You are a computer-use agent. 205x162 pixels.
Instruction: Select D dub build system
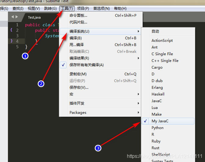(168, 81)
